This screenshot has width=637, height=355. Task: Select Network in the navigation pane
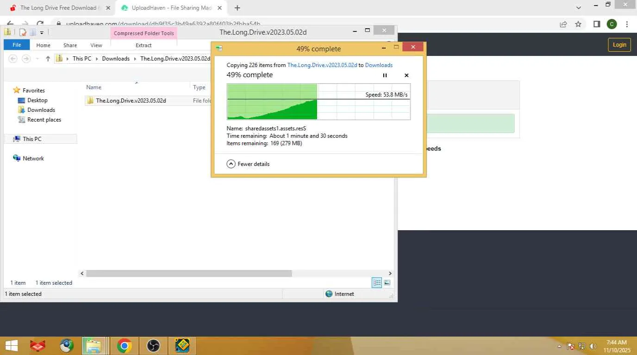(x=29, y=159)
